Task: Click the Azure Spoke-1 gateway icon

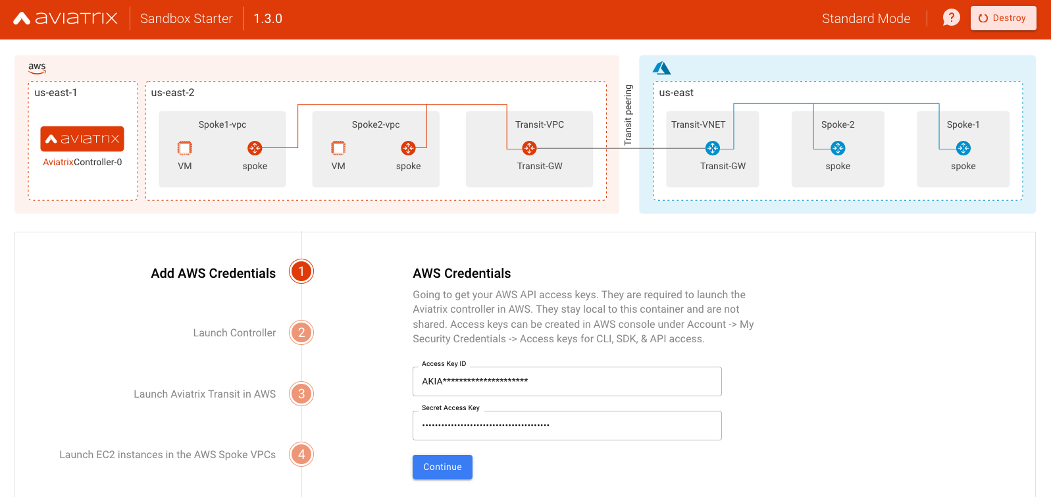Action: point(963,148)
